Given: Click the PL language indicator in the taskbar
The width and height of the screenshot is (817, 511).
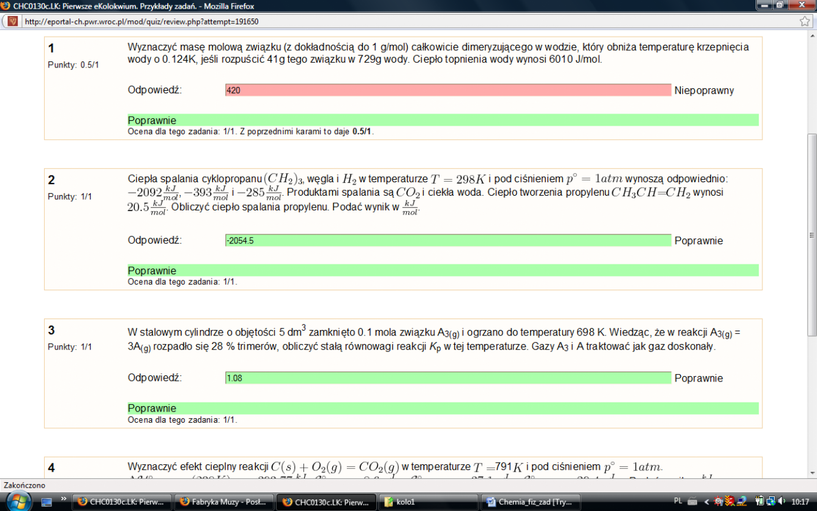Looking at the screenshot, I should 678,501.
